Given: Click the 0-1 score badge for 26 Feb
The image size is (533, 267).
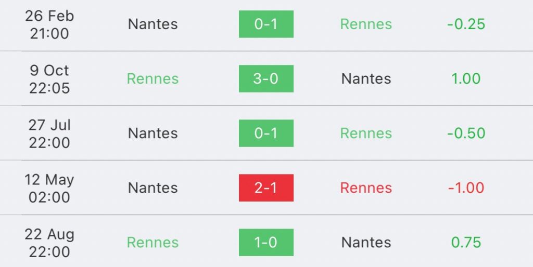Looking at the screenshot, I should click(266, 24).
